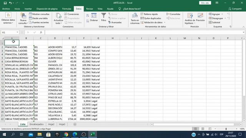The width and height of the screenshot is (246, 138).
Task: Open the Revisar tab
Action: coord(90,9)
